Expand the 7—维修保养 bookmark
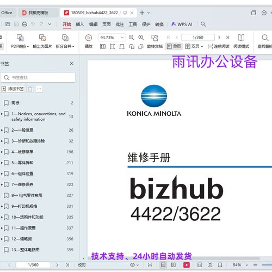The image size is (272, 272). pyautogui.click(x=2, y=184)
